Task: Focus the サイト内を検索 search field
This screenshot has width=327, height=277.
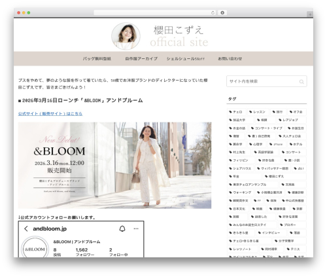Action: [x=267, y=81]
